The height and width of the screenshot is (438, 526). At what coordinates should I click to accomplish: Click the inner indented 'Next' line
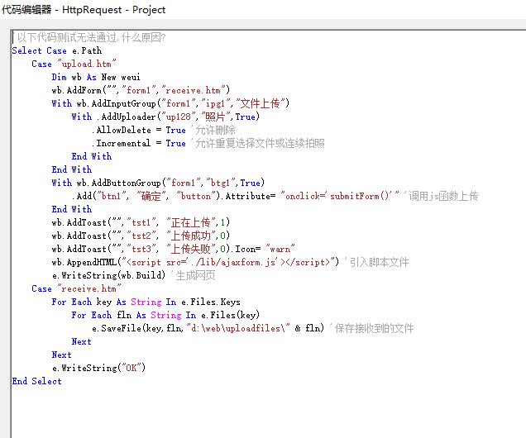pos(82,341)
